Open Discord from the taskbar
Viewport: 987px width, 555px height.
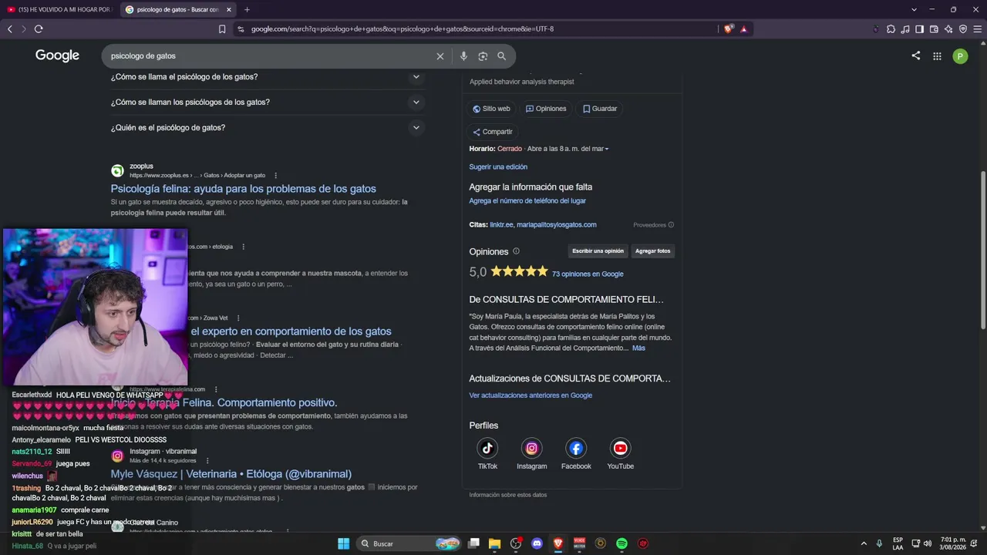point(537,543)
